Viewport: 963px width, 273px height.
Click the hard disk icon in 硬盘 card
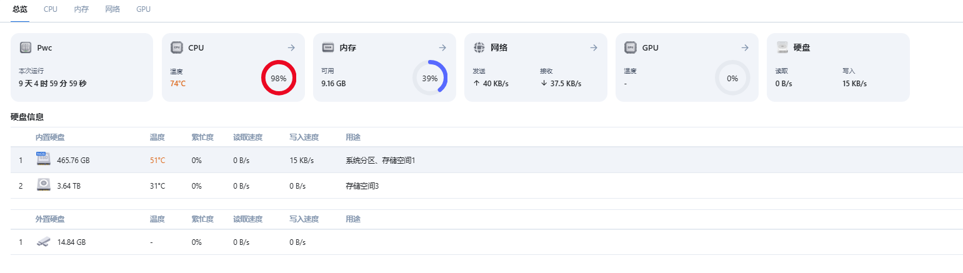782,47
